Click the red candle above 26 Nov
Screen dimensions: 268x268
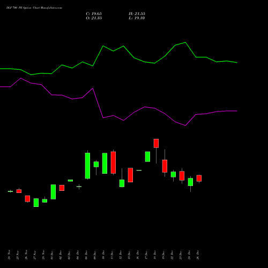point(27,199)
